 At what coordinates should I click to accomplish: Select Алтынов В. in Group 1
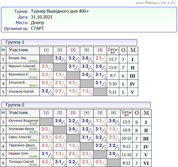(x=17, y=83)
